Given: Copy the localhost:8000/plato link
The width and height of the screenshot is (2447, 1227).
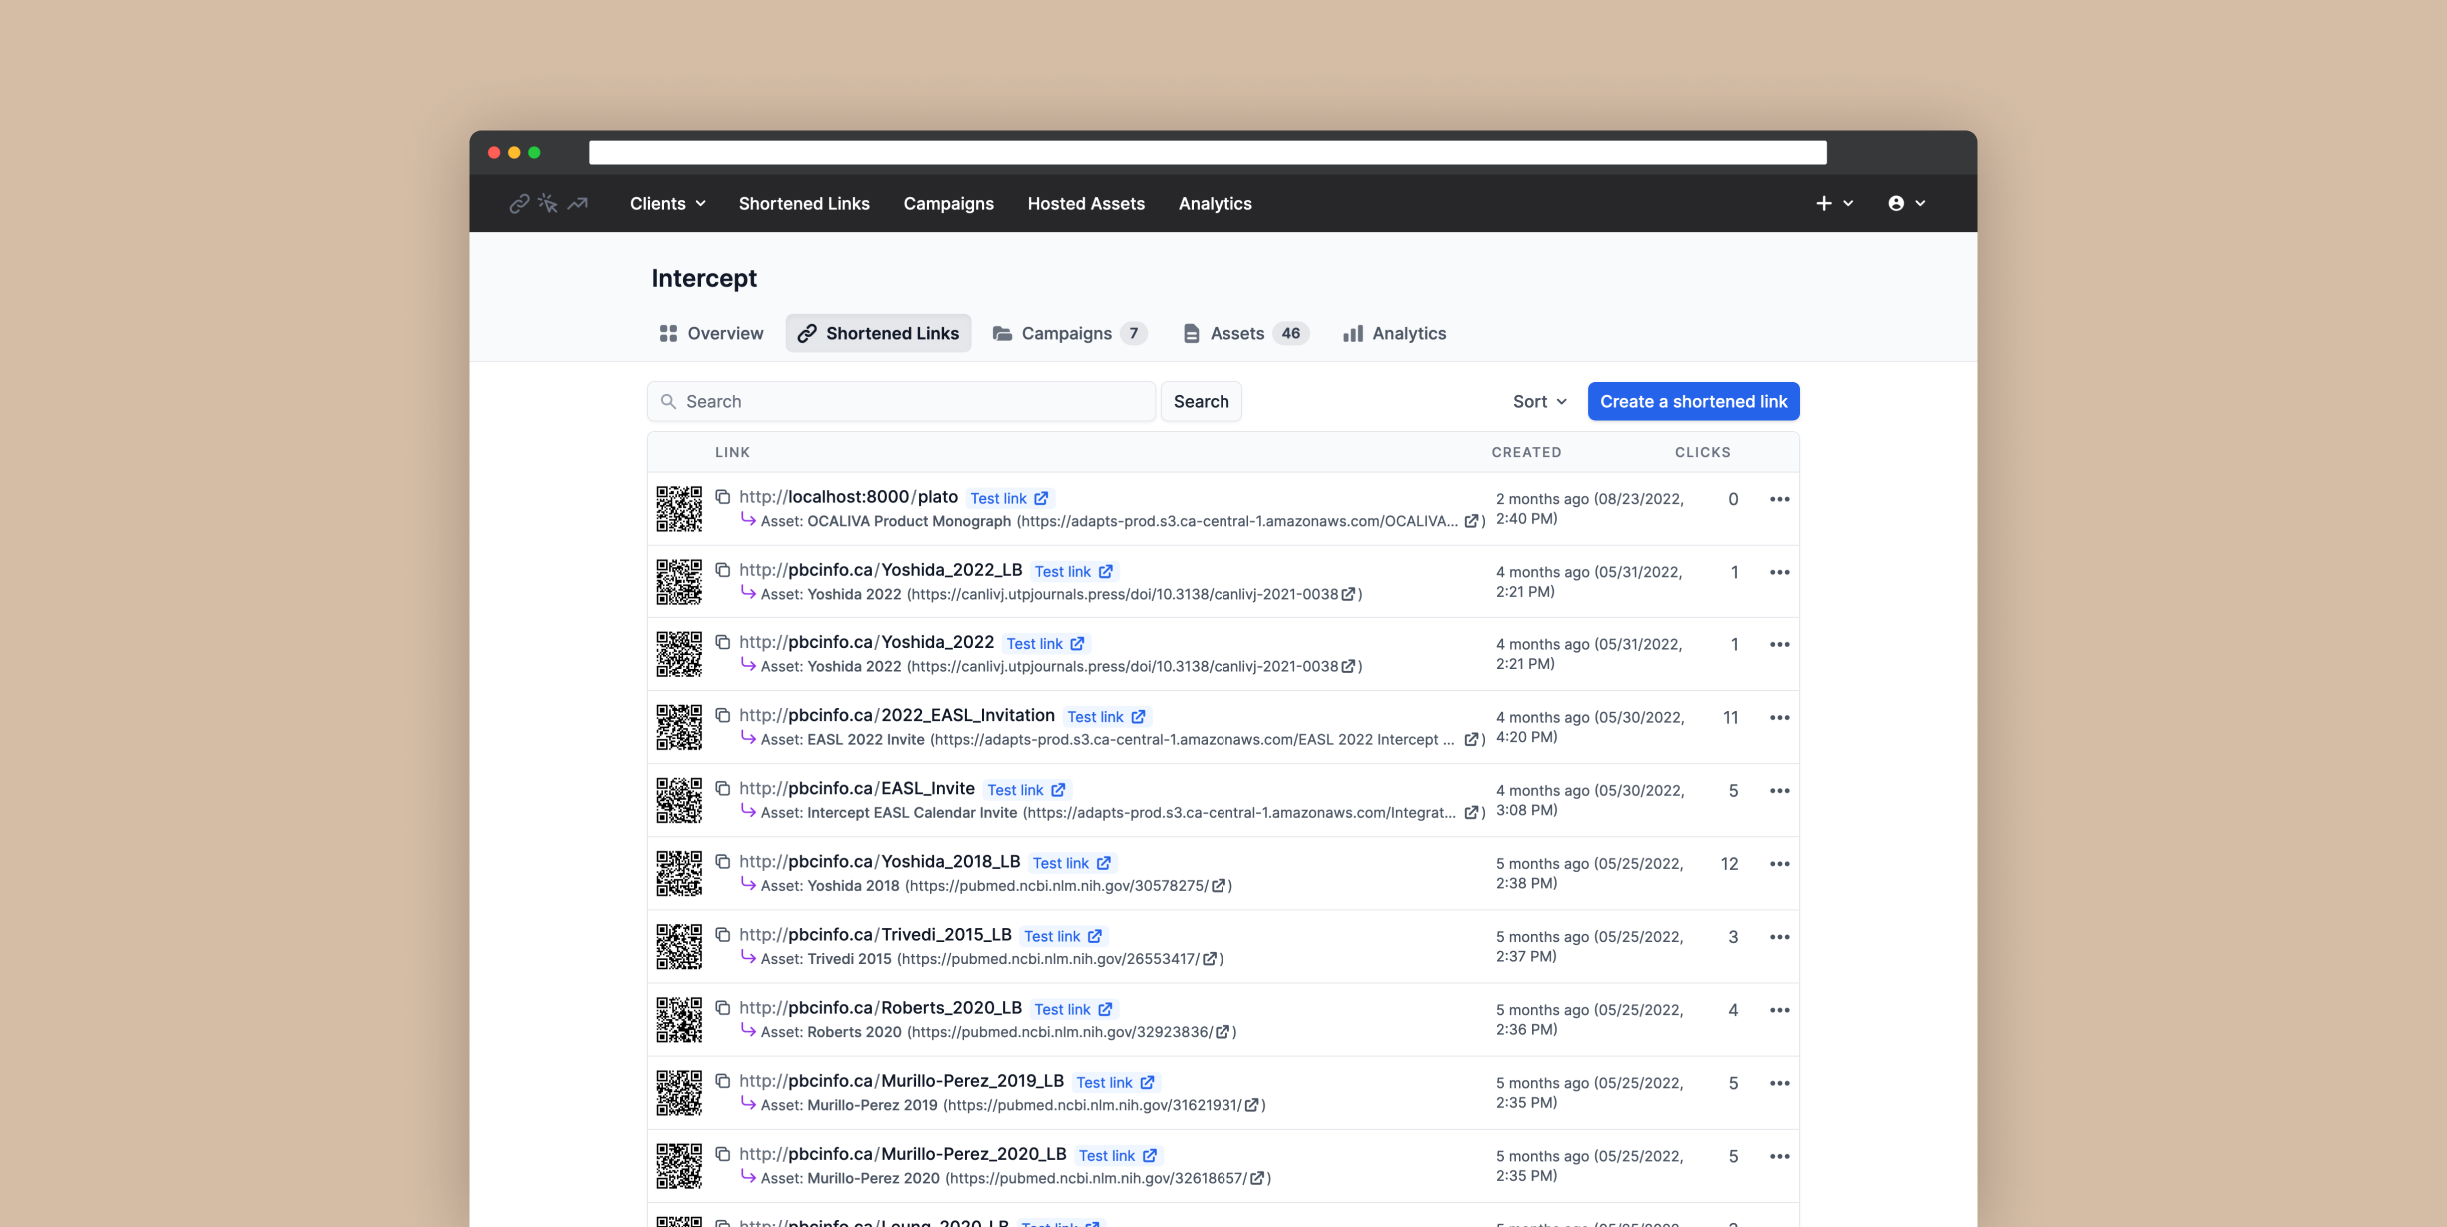Looking at the screenshot, I should (723, 497).
